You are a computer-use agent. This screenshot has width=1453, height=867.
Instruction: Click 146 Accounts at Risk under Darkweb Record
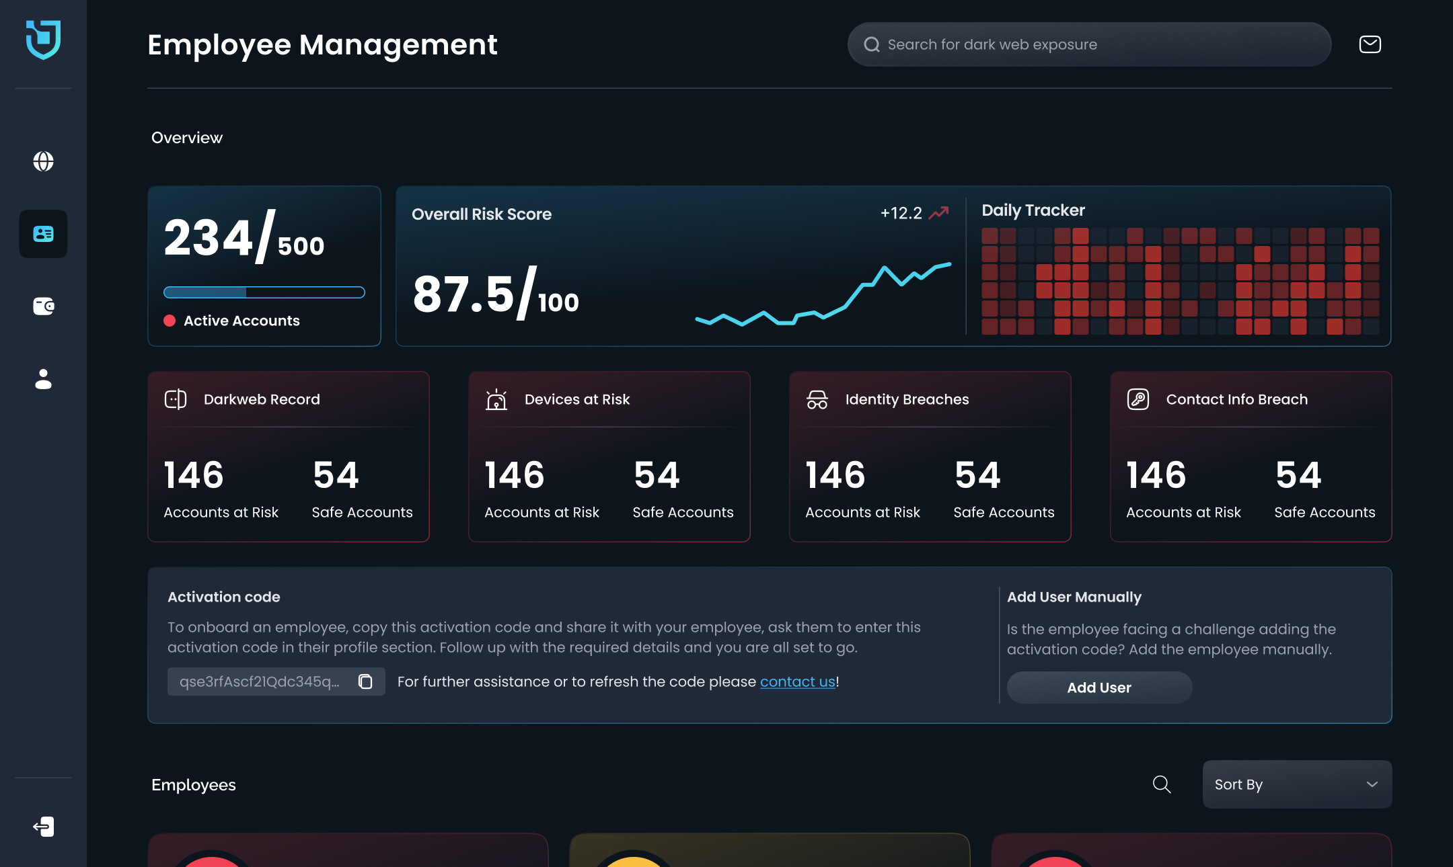(221, 489)
